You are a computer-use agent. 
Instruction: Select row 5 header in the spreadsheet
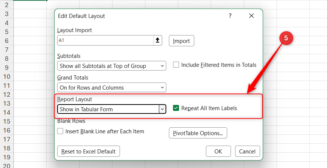click(7, 32)
